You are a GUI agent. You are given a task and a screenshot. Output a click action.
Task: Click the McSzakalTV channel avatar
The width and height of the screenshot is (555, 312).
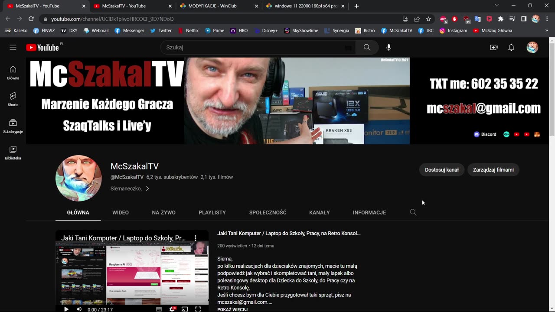78,178
